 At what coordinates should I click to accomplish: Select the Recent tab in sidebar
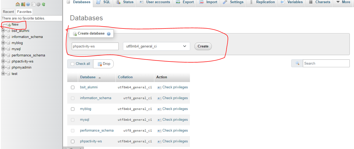(8, 12)
